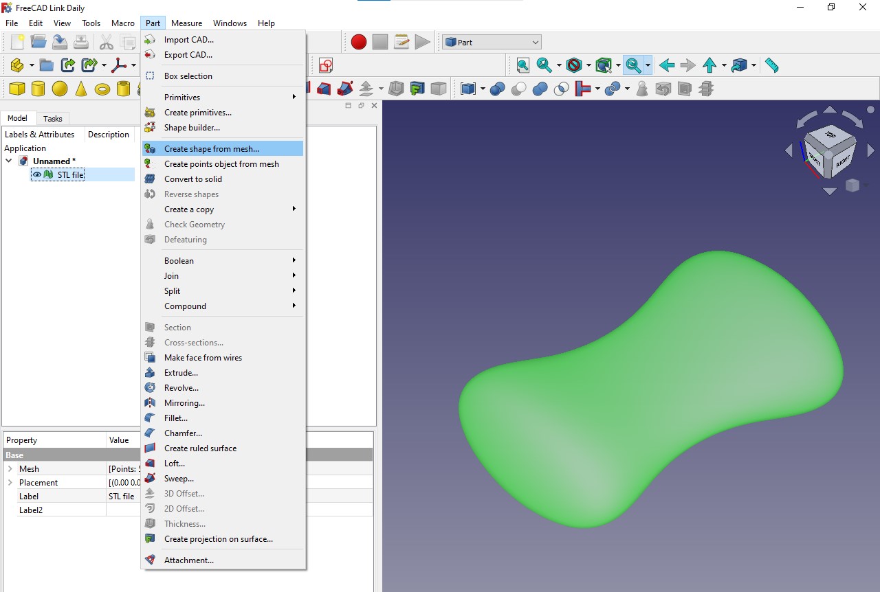Create a cylinder primitive
The height and width of the screenshot is (592, 880).
pyautogui.click(x=38, y=88)
